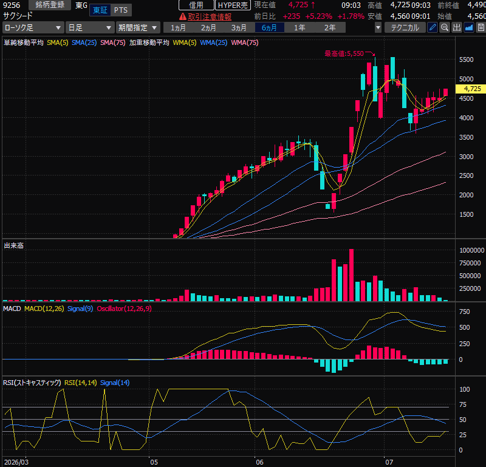Viewport: 486px width, 467px height.
Task: Click the WMA(25) legend label
Action: pyautogui.click(x=214, y=43)
